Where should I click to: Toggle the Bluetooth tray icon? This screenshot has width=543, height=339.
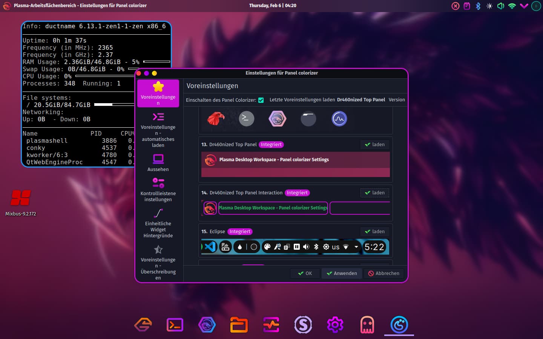(478, 6)
